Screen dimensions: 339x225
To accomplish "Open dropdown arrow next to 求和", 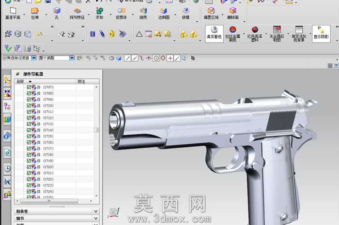I will [x=111, y=15].
